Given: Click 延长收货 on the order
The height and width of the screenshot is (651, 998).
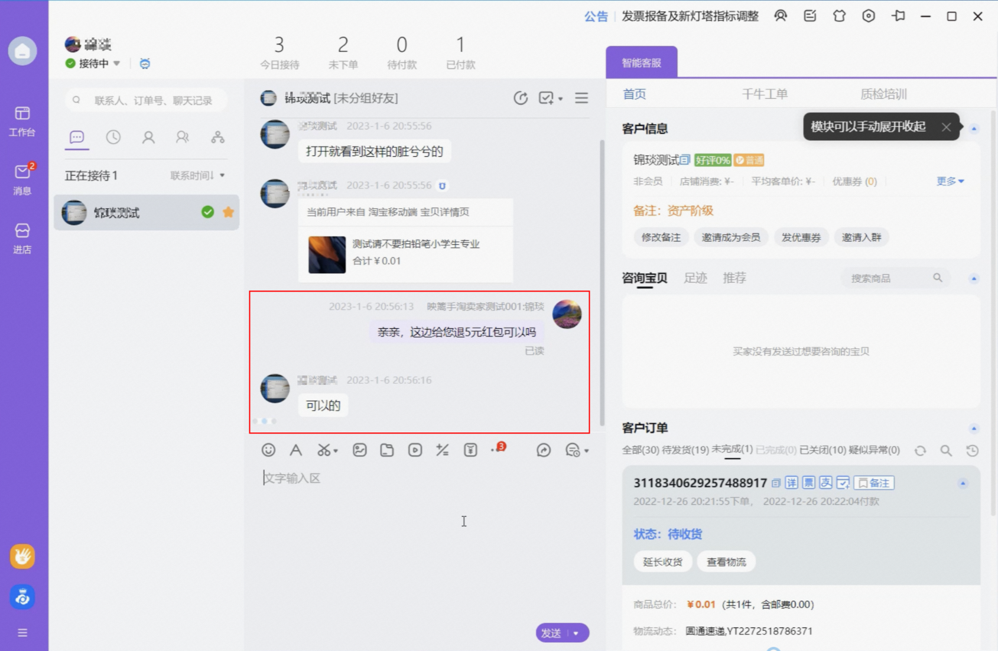Looking at the screenshot, I should point(662,562).
